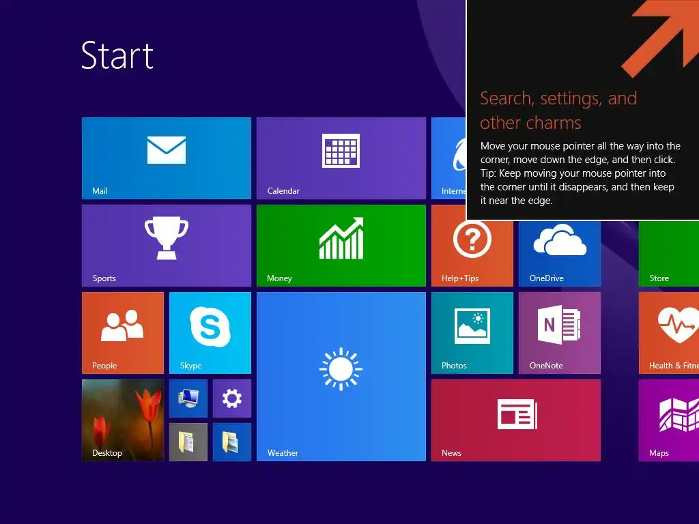This screenshot has width=699, height=524.
Task: Launch the Skype tile
Action: coord(210,333)
